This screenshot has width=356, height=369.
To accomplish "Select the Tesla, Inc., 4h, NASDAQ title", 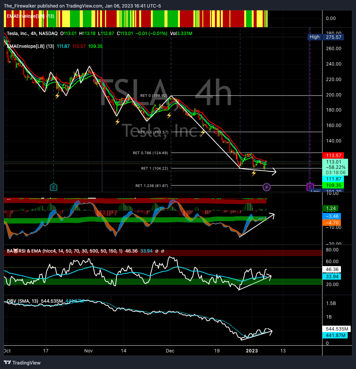I will click(x=32, y=34).
